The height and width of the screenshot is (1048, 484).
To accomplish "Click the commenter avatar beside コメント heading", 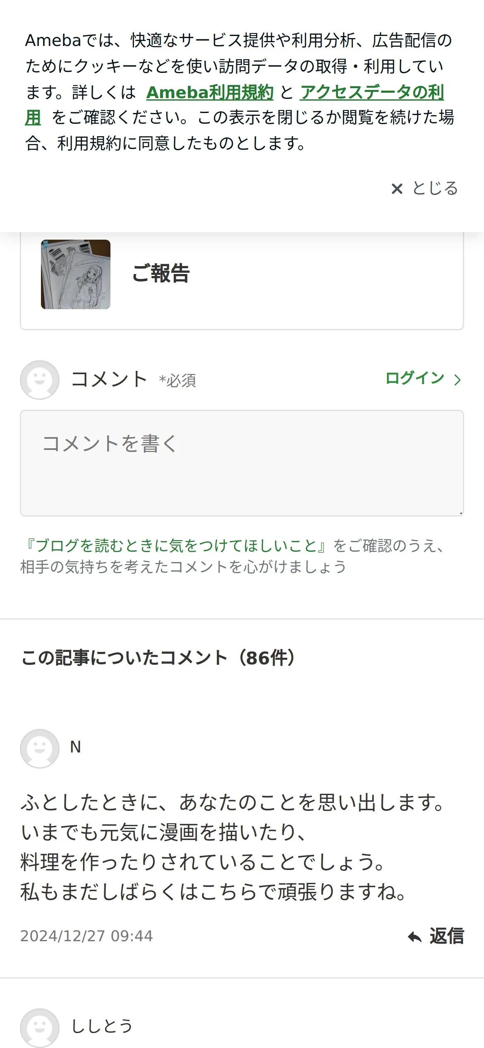I will pyautogui.click(x=40, y=380).
